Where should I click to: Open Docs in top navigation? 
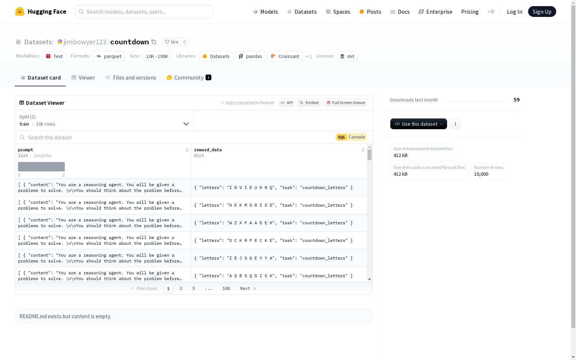400,12
